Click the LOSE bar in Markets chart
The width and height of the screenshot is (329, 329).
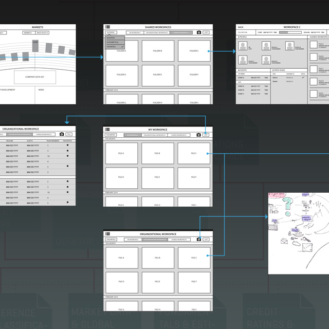point(26,56)
